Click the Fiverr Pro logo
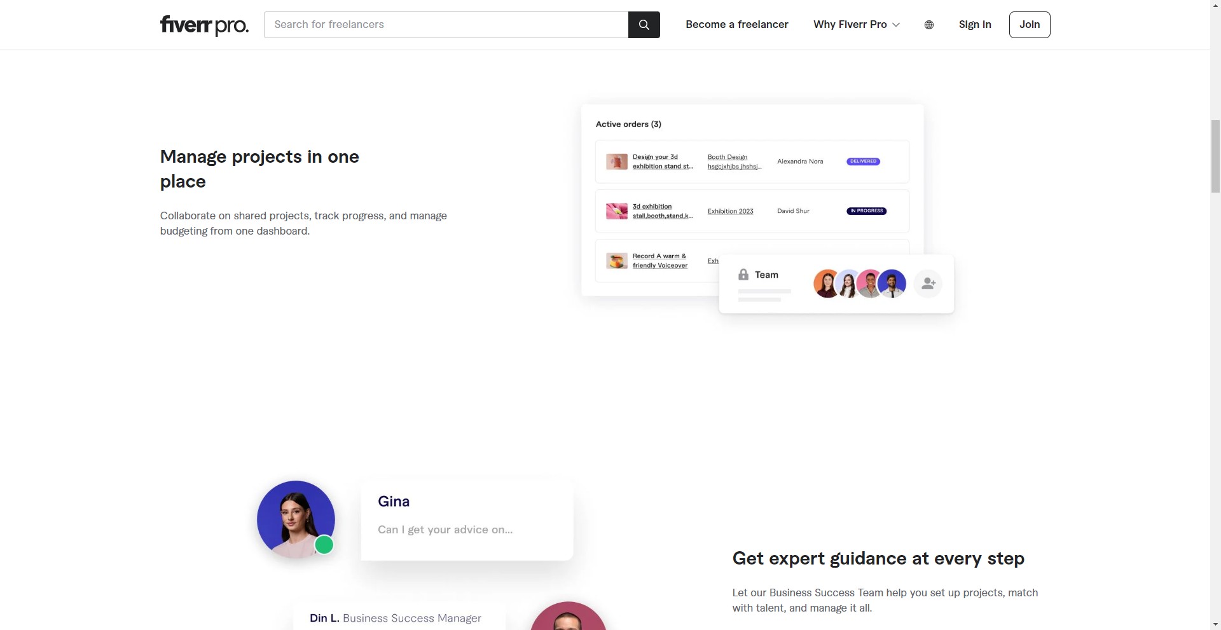The image size is (1221, 630). tap(204, 25)
